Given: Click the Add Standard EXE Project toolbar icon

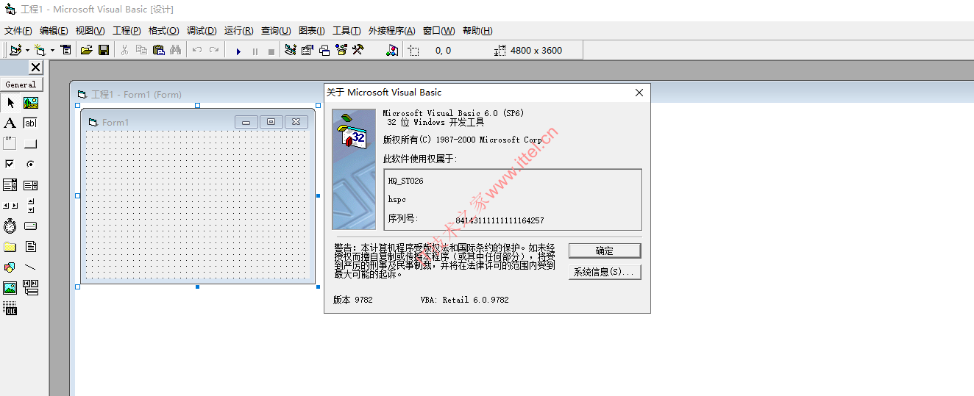Looking at the screenshot, I should 15,50.
